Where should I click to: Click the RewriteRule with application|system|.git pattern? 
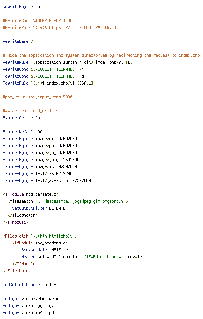68,62
